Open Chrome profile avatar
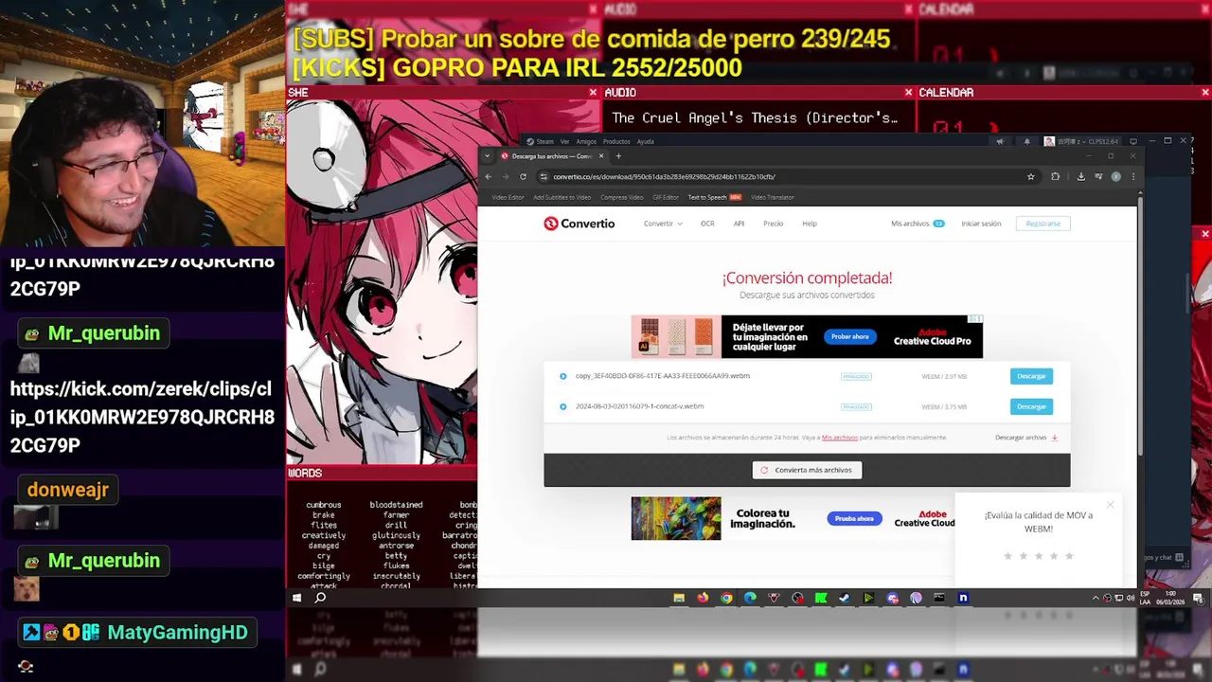 (1115, 176)
